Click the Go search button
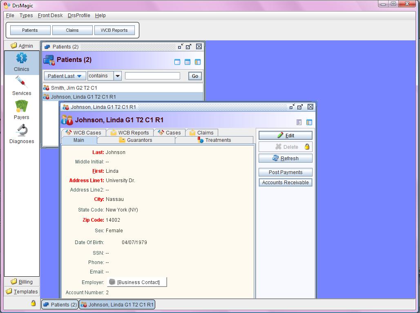 [x=195, y=76]
